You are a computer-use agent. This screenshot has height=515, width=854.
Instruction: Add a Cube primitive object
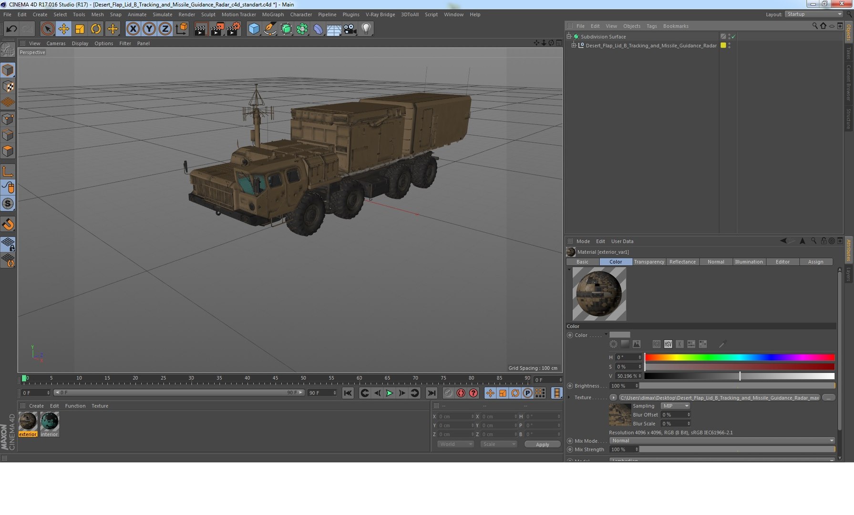tap(254, 29)
